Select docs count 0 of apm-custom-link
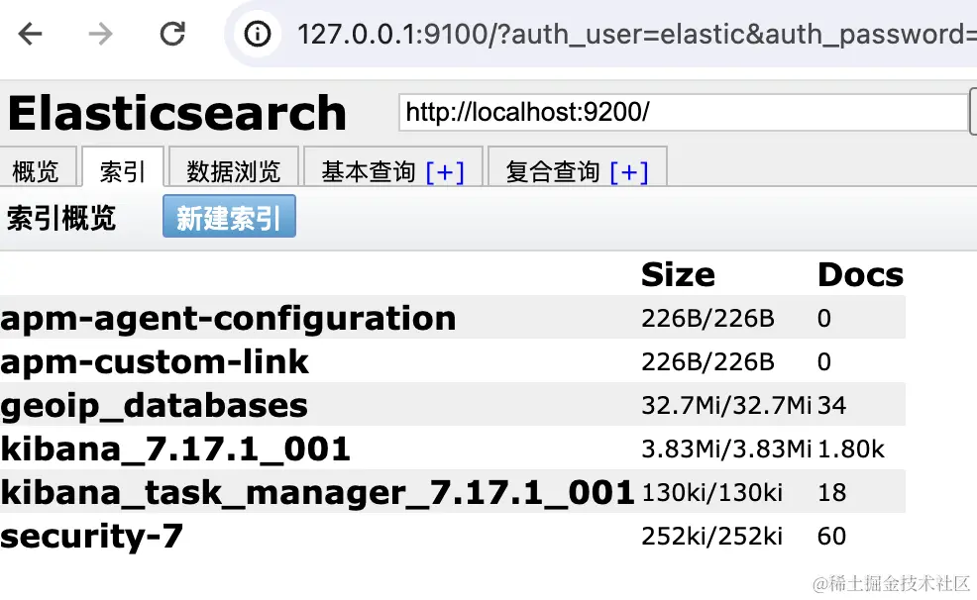The image size is (977, 600). [824, 362]
